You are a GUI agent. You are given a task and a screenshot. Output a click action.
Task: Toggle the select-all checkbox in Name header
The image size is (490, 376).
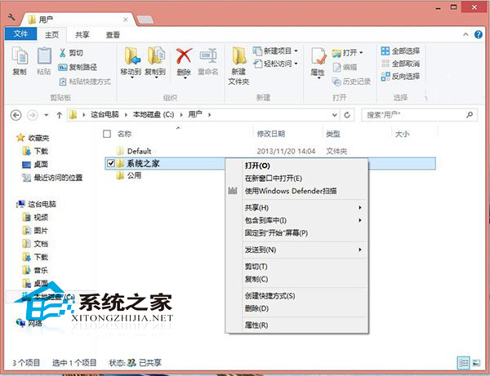107,134
